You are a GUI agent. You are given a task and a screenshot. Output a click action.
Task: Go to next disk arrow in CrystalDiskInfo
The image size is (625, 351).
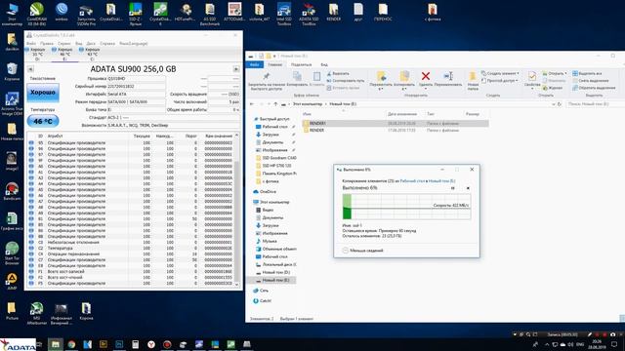[x=236, y=69]
